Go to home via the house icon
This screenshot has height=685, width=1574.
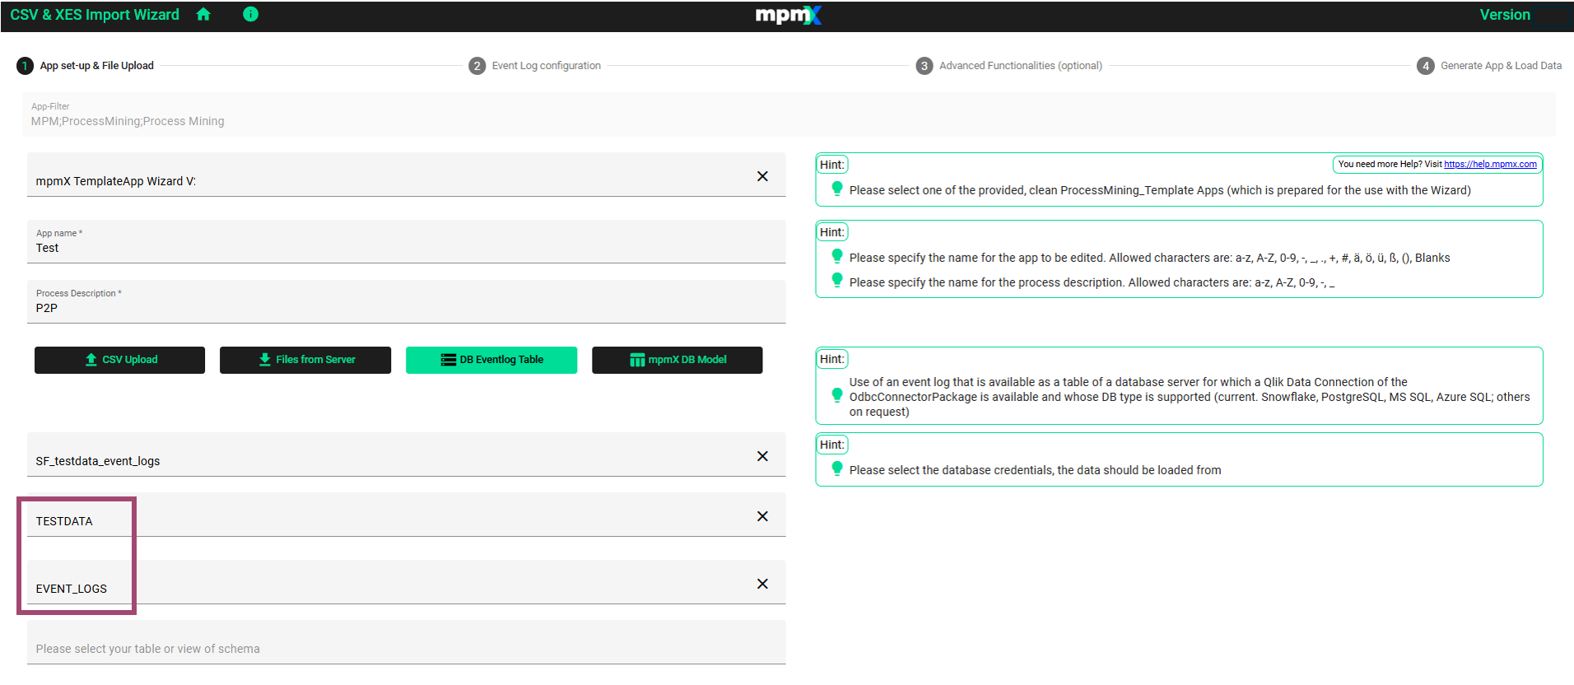tap(203, 14)
